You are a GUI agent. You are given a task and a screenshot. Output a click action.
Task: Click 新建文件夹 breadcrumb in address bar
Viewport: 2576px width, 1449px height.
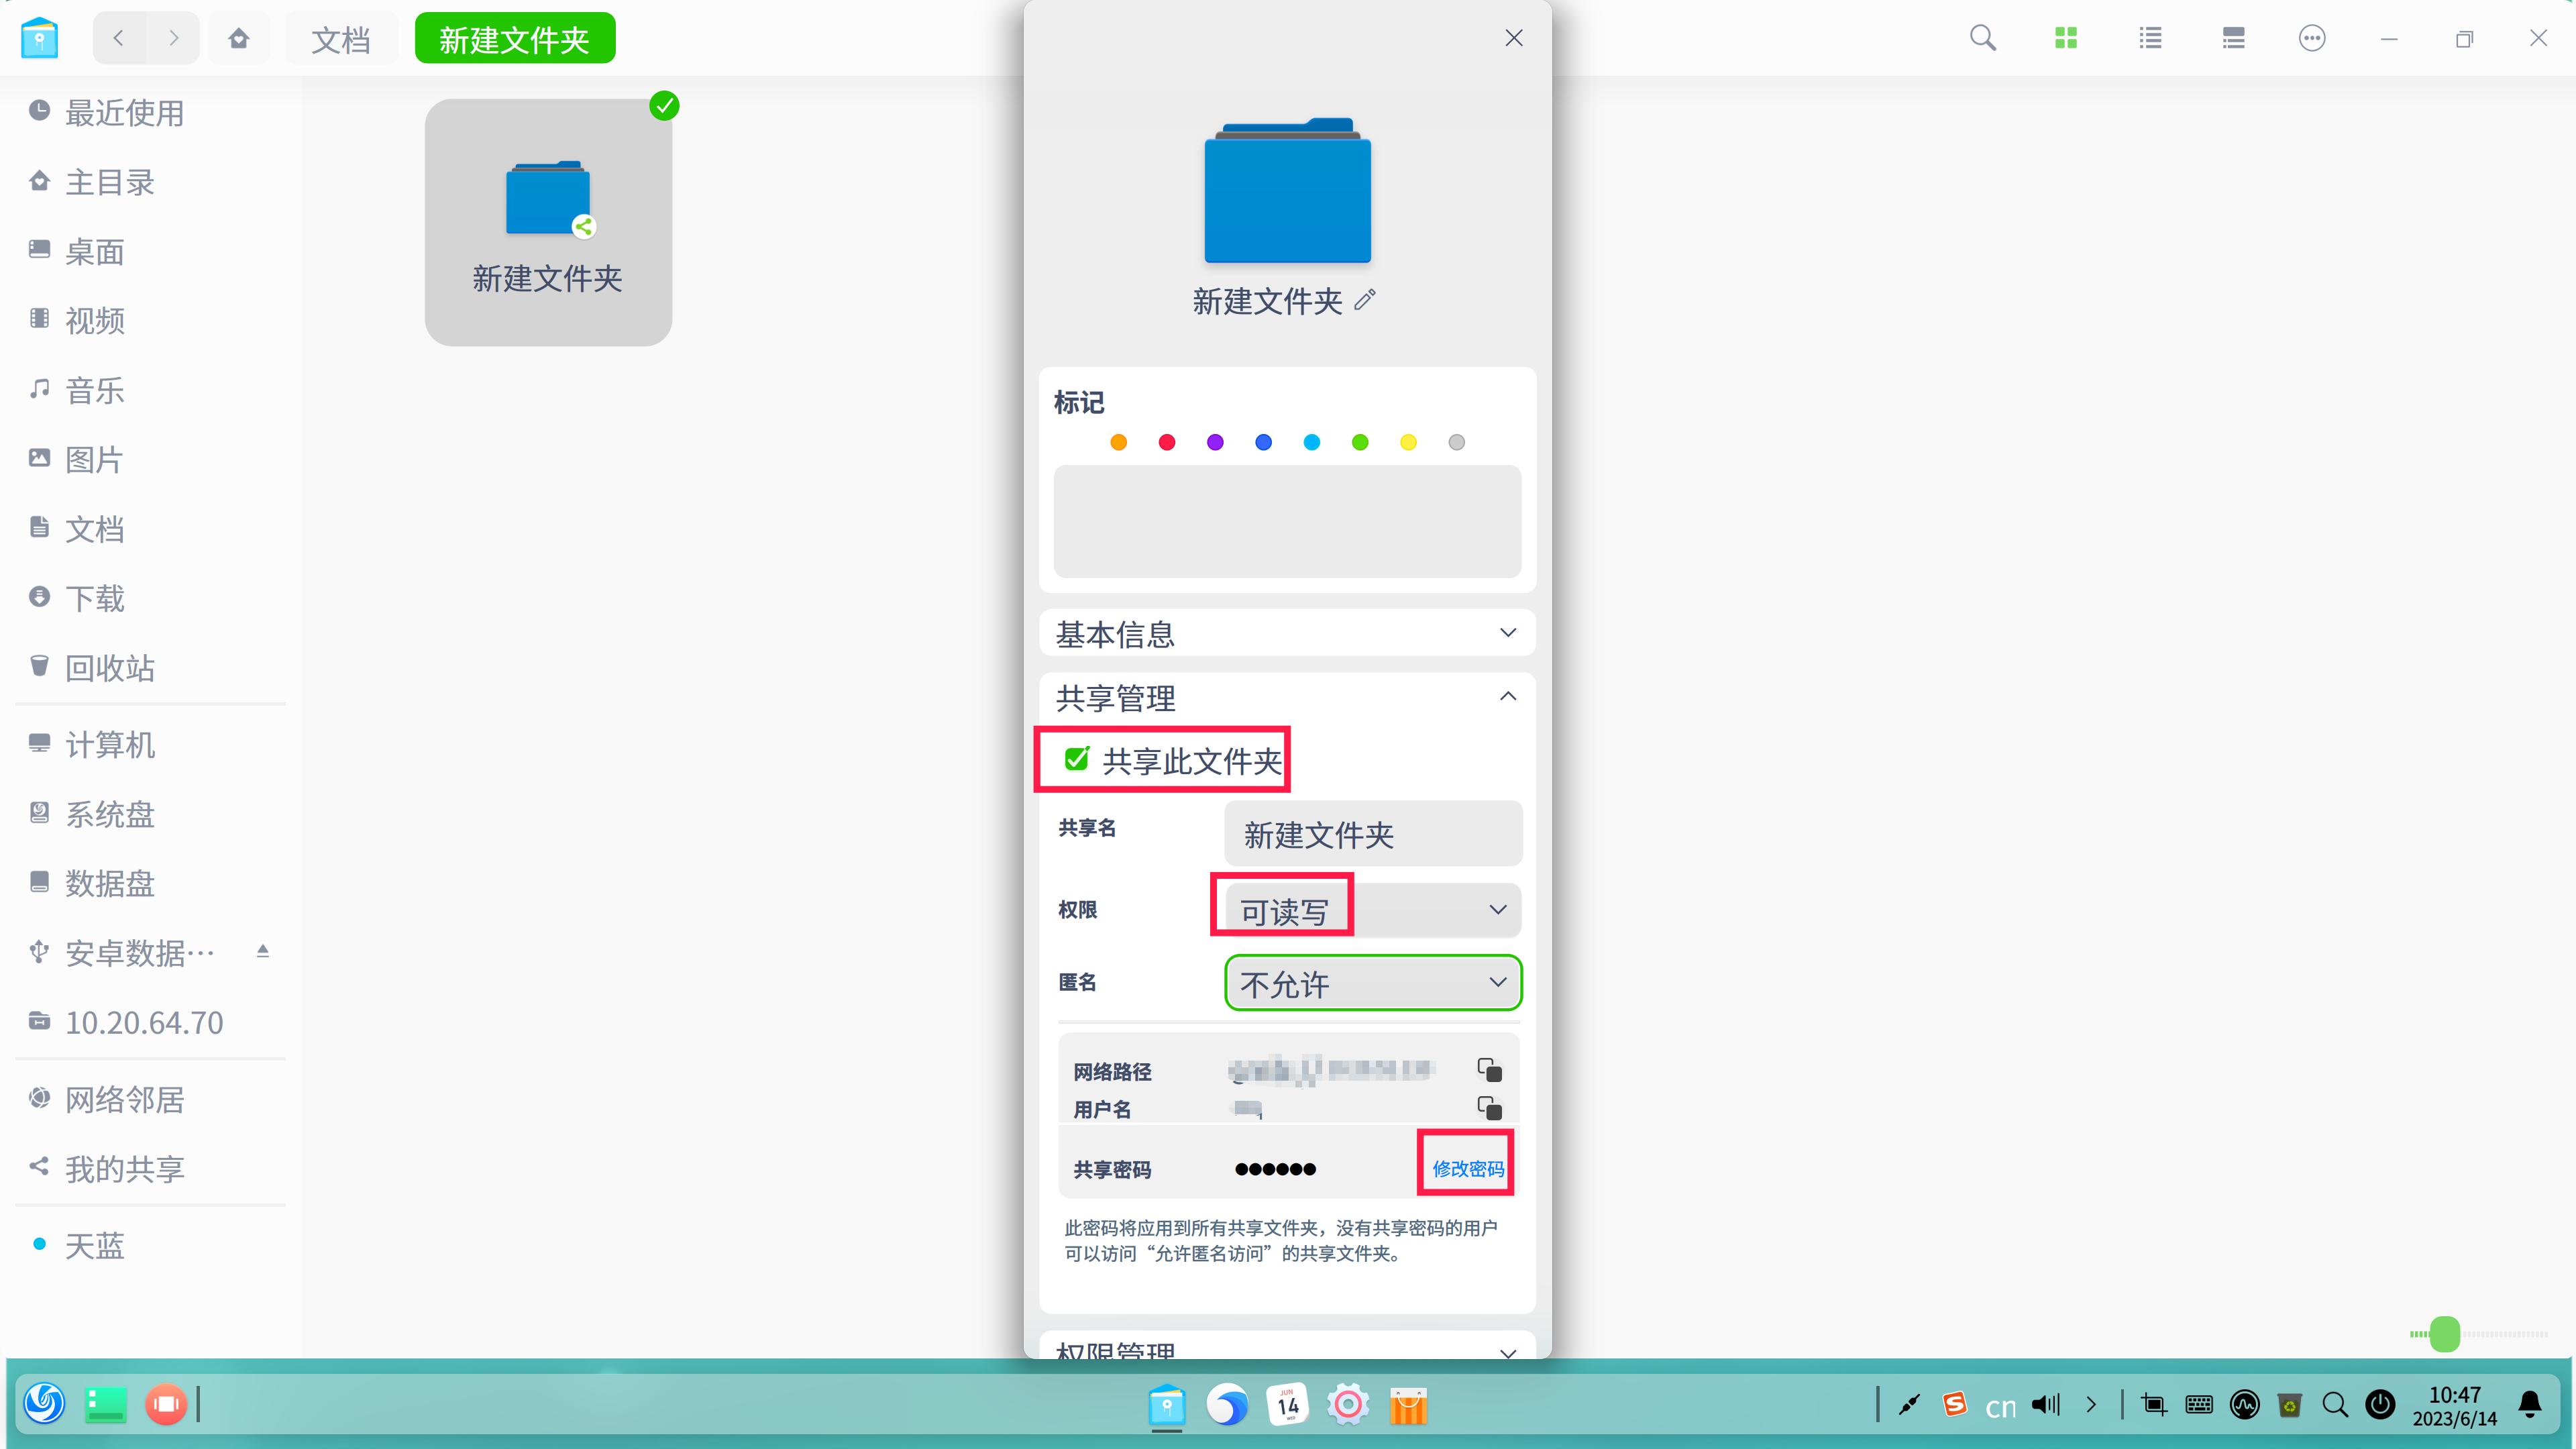(515, 39)
